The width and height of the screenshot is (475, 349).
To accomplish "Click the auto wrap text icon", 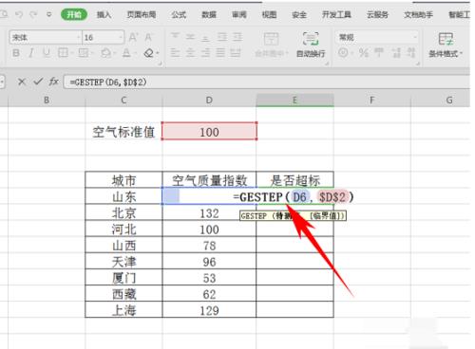I will tap(311, 45).
